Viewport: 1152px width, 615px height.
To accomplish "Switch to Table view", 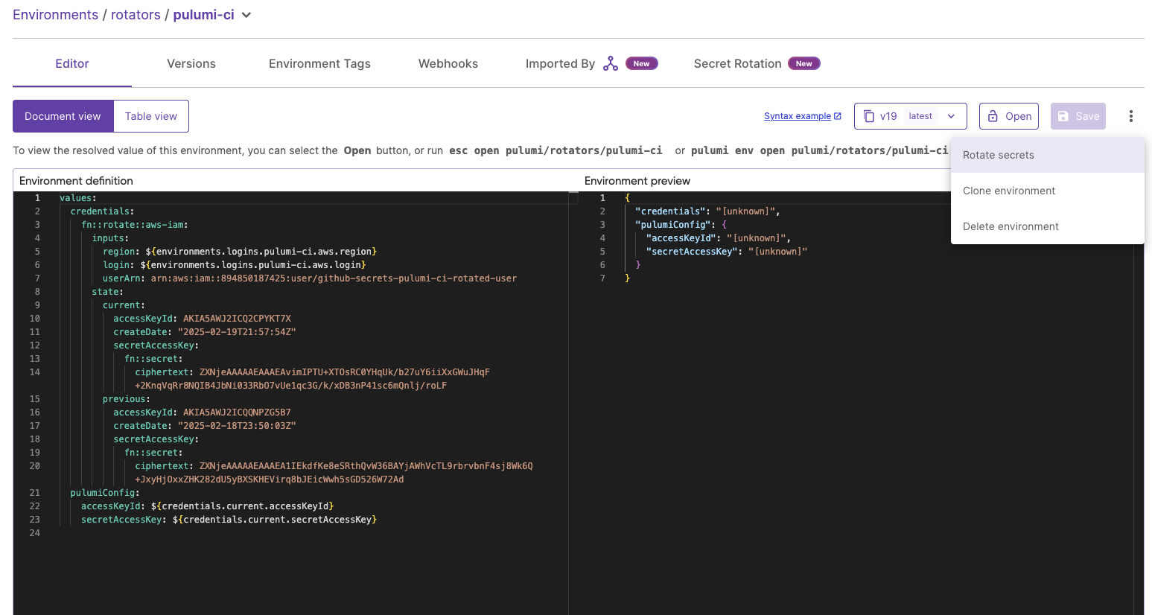I will pos(151,116).
